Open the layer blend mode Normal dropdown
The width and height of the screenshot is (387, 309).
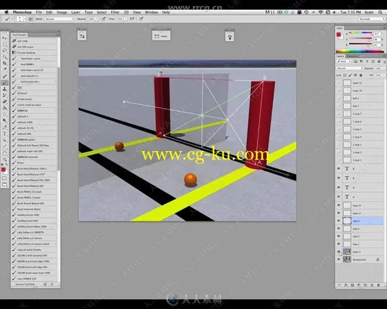pos(350,68)
